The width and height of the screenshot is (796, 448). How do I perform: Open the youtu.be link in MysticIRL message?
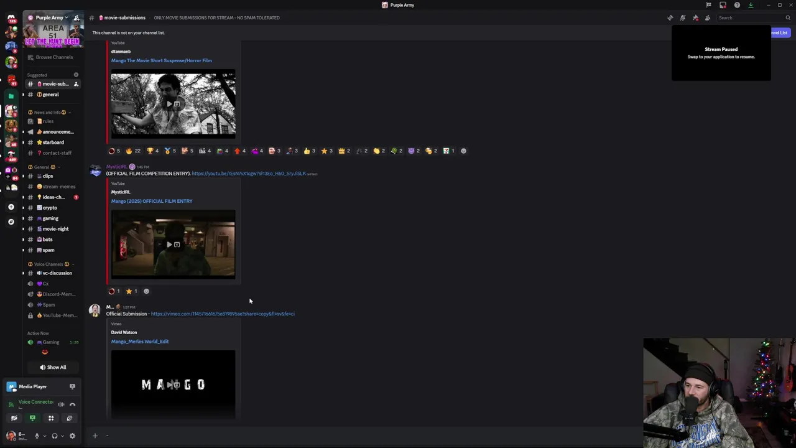pyautogui.click(x=249, y=174)
